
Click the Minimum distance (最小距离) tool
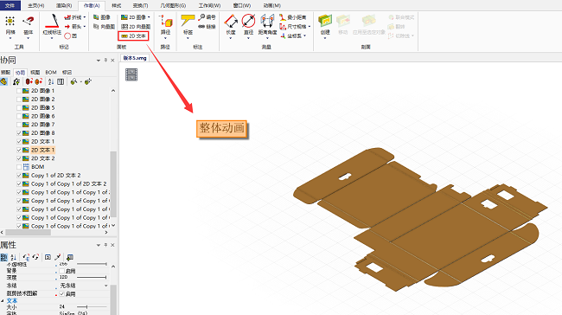[x=293, y=17]
